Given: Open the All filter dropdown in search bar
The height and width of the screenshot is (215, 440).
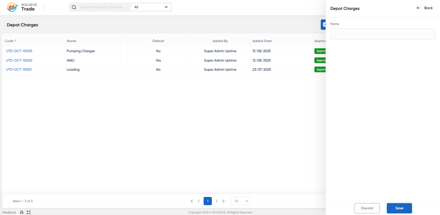Looking at the screenshot, I should click(151, 7).
